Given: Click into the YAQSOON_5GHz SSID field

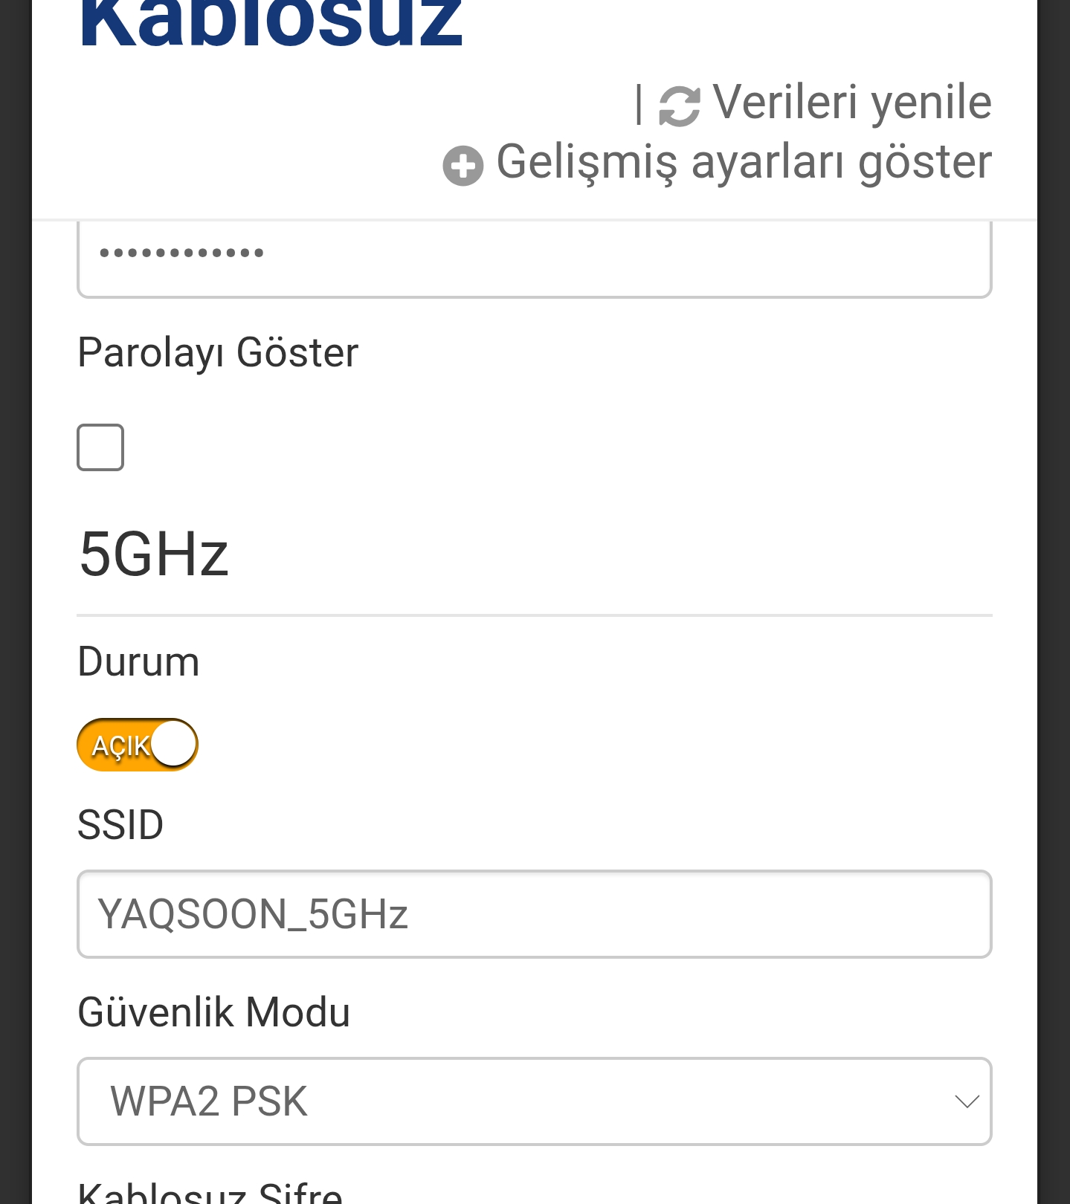Looking at the screenshot, I should [534, 913].
